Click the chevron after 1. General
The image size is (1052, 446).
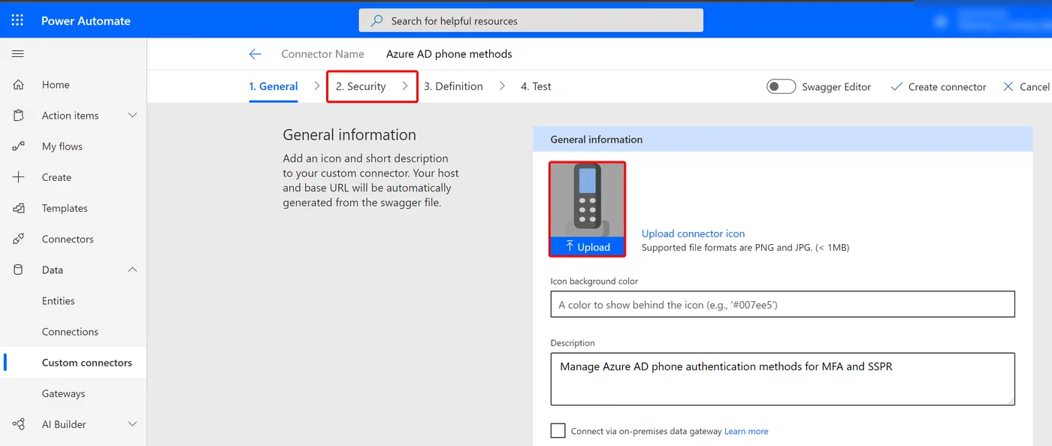317,86
